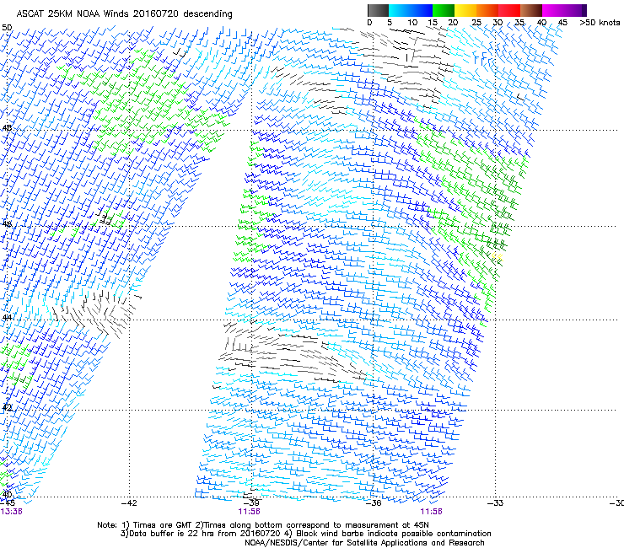Click the '11:58' time label between -36 and -33
The height and width of the screenshot is (548, 624).
432,512
